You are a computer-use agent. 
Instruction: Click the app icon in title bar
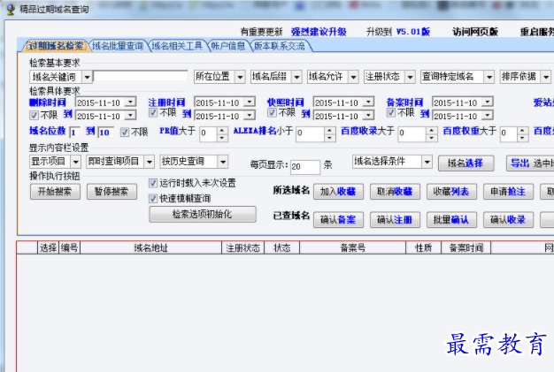11,9
